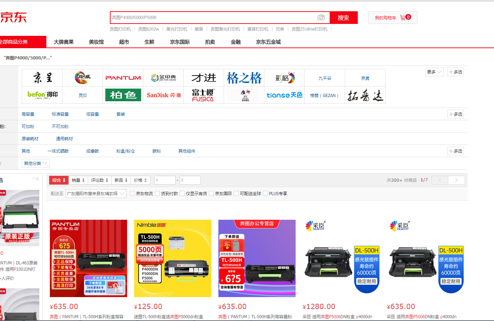Viewport: 494px width, 321px height.
Task: Select the tianse 天色 brand logo
Action: [x=284, y=95]
